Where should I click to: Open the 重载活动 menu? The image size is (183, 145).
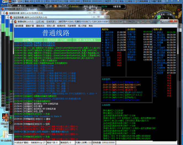click(40, 25)
